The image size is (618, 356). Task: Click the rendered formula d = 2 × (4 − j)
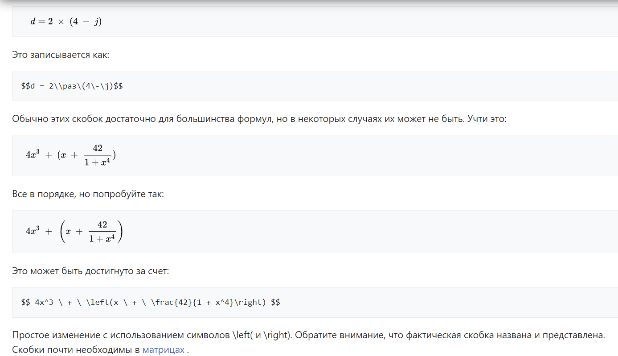66,21
